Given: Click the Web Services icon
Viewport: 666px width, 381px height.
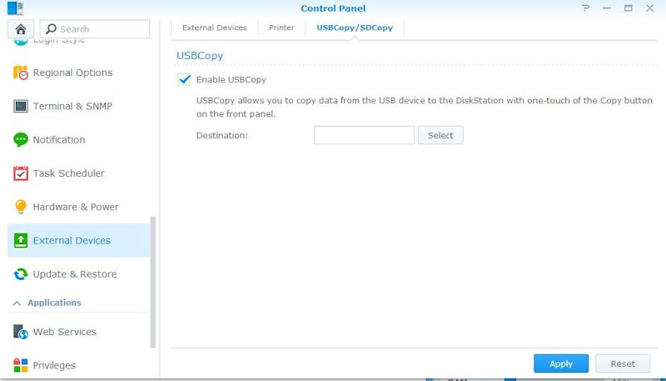Looking at the screenshot, I should coord(20,332).
